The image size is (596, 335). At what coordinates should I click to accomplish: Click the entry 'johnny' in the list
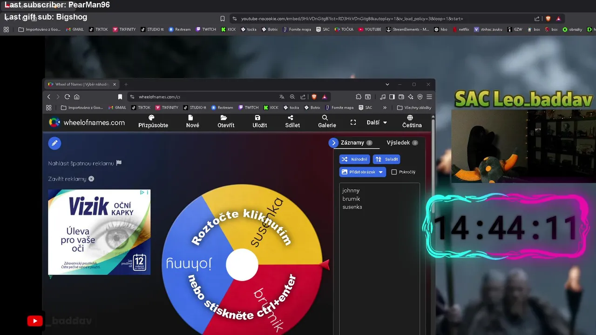[351, 190]
